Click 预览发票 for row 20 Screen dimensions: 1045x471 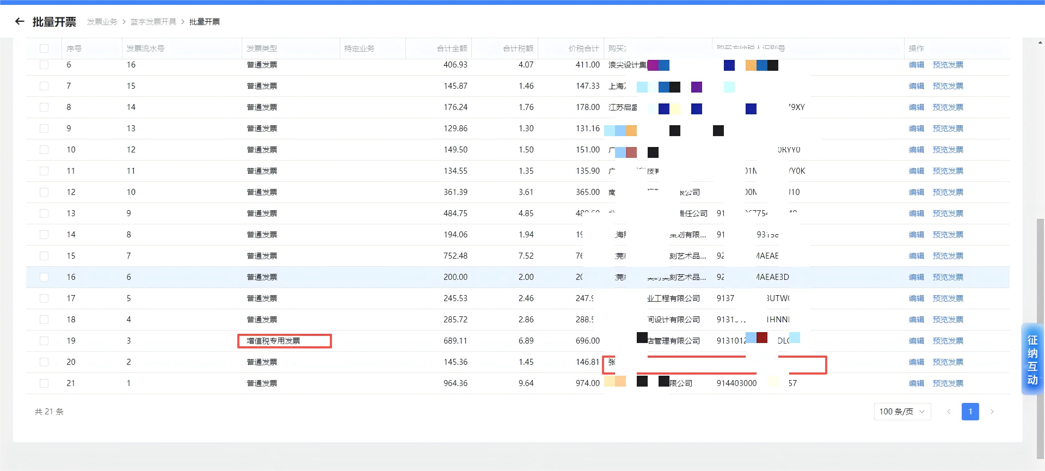948,362
